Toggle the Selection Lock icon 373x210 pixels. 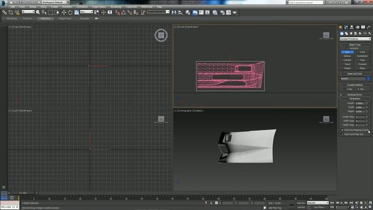point(211,203)
